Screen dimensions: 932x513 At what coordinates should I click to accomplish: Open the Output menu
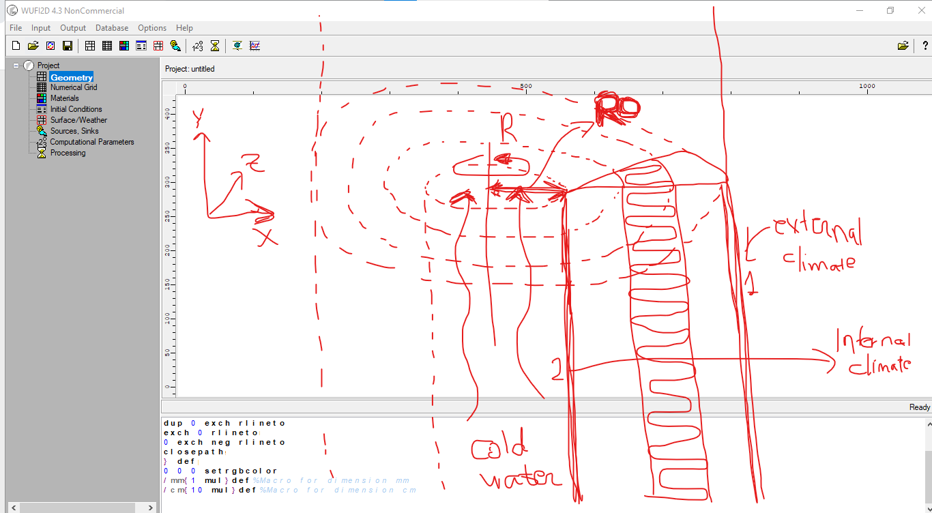(73, 28)
